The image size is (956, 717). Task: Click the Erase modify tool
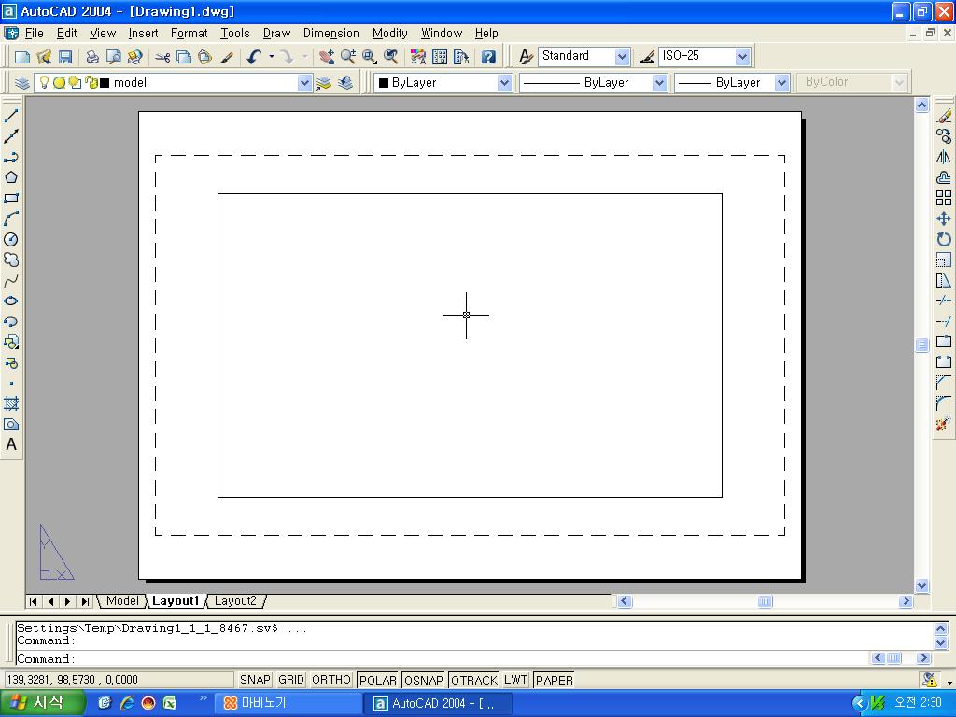tap(944, 116)
